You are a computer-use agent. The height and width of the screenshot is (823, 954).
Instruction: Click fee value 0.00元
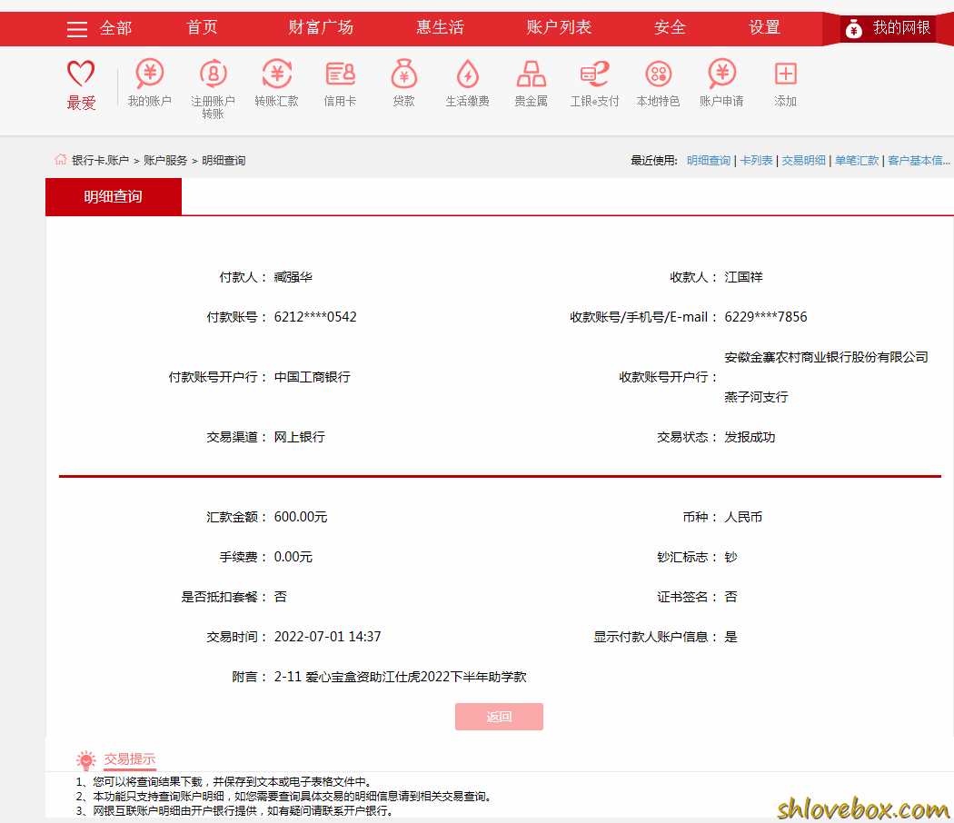tap(293, 557)
